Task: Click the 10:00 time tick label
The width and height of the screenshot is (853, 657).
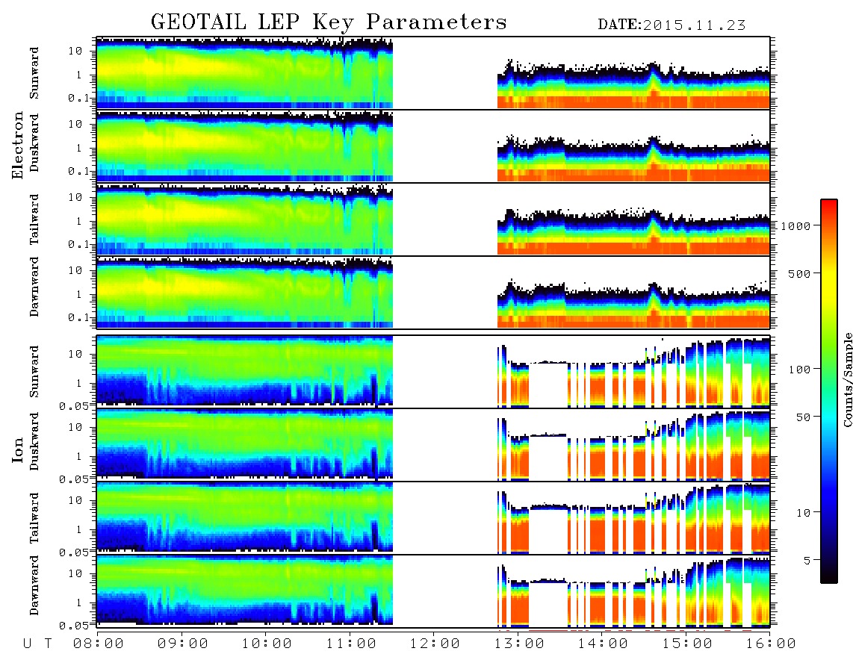Action: [x=267, y=644]
